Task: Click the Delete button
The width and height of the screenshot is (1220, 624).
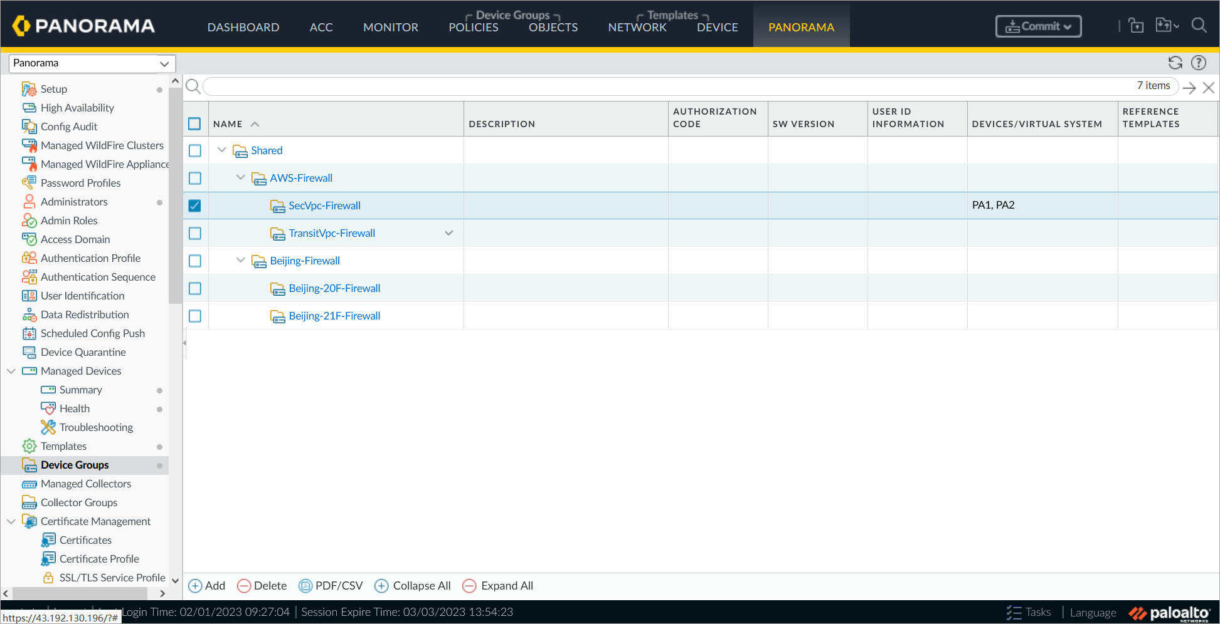Action: click(262, 586)
